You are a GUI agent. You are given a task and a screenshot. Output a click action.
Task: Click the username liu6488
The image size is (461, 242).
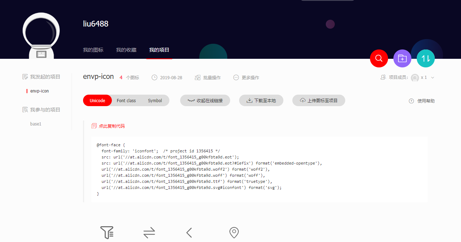[96, 24]
